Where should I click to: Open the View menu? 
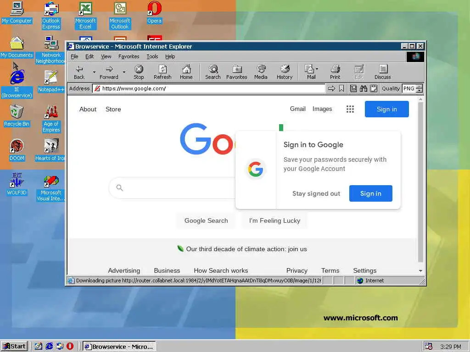106,56
